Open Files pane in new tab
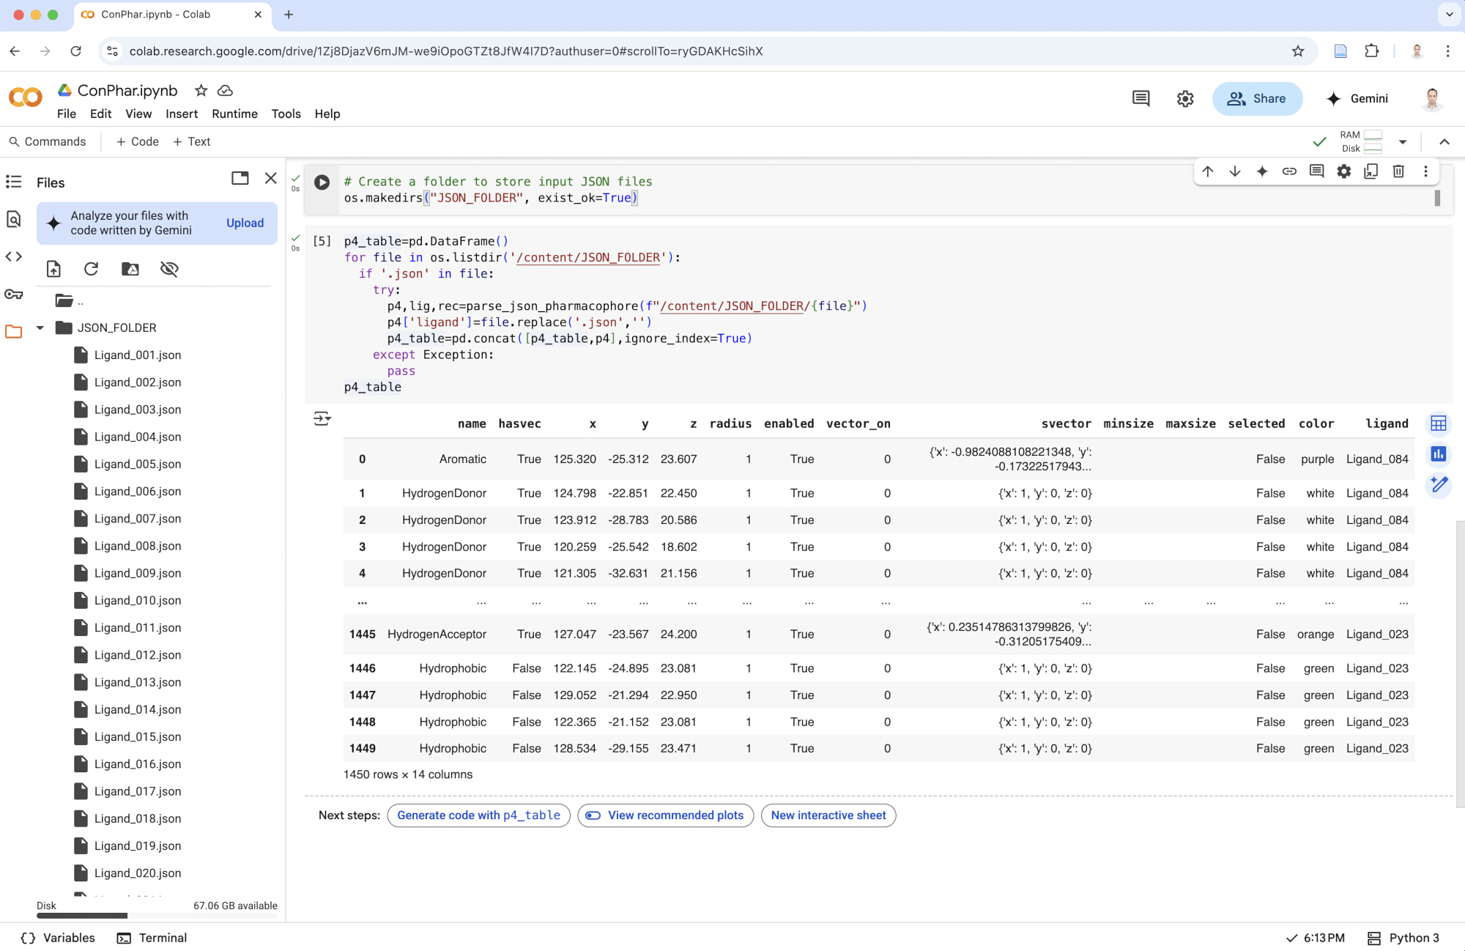This screenshot has height=951, width=1465. click(240, 178)
